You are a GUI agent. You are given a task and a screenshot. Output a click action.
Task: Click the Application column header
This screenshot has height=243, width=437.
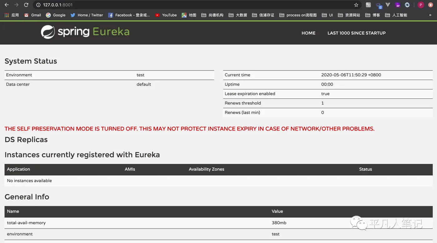pyautogui.click(x=18, y=169)
